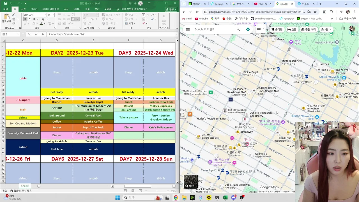Click the Google Maps search magnifier icon

click(x=238, y=29)
